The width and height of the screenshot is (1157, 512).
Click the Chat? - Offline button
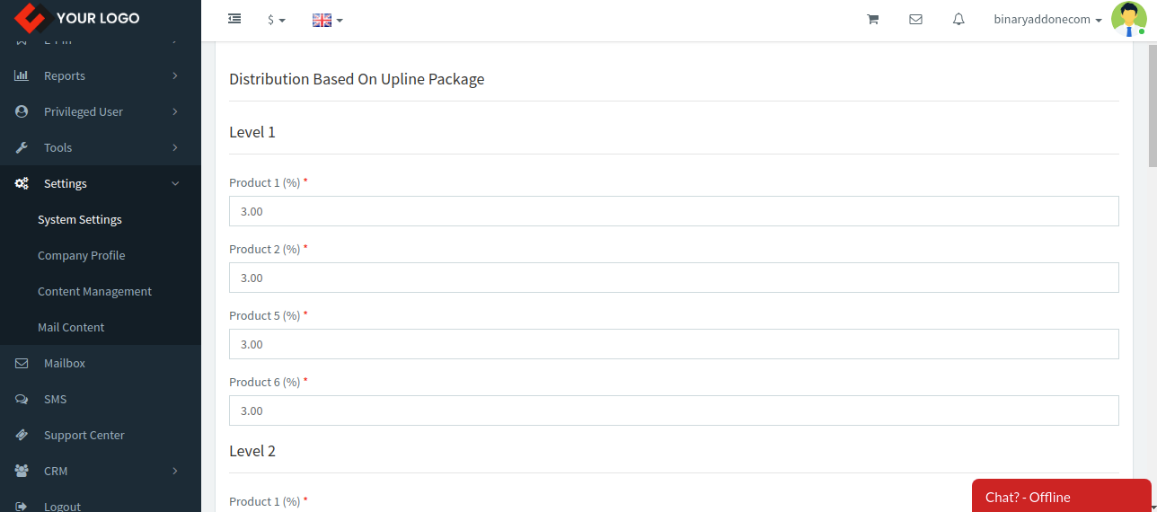(x=1062, y=496)
